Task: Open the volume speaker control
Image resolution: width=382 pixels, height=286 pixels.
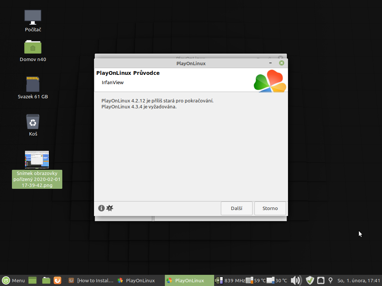Action: (x=296, y=280)
